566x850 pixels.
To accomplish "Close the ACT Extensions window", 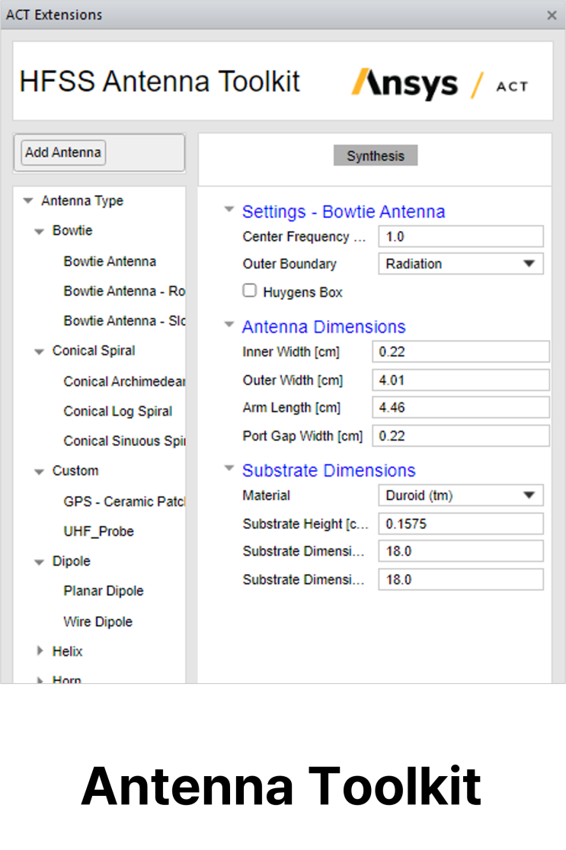I will (552, 15).
